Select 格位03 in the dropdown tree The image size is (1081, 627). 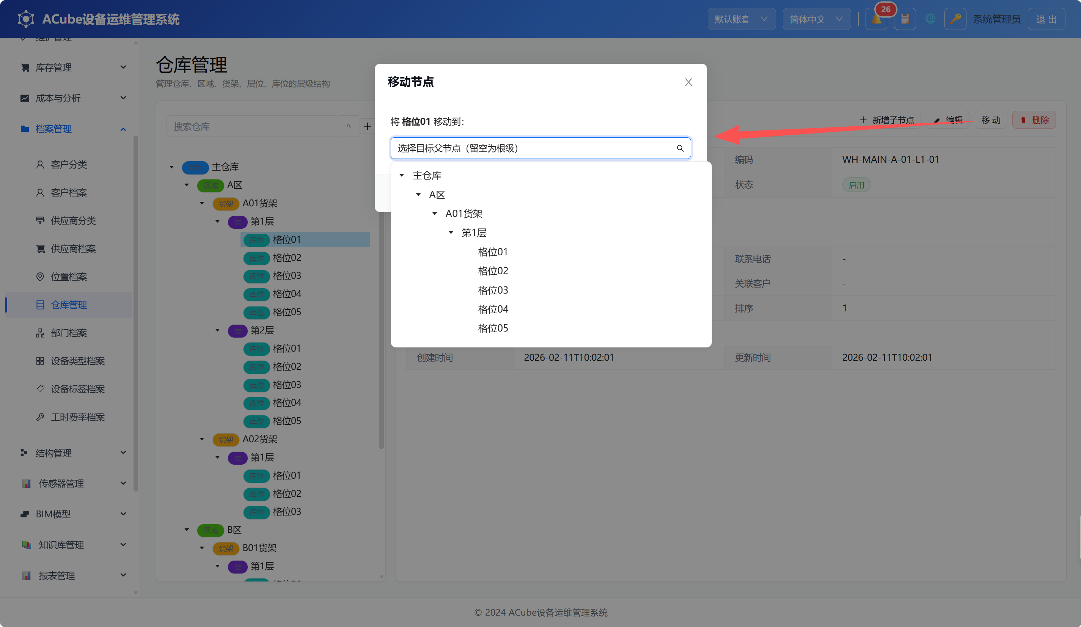click(493, 290)
